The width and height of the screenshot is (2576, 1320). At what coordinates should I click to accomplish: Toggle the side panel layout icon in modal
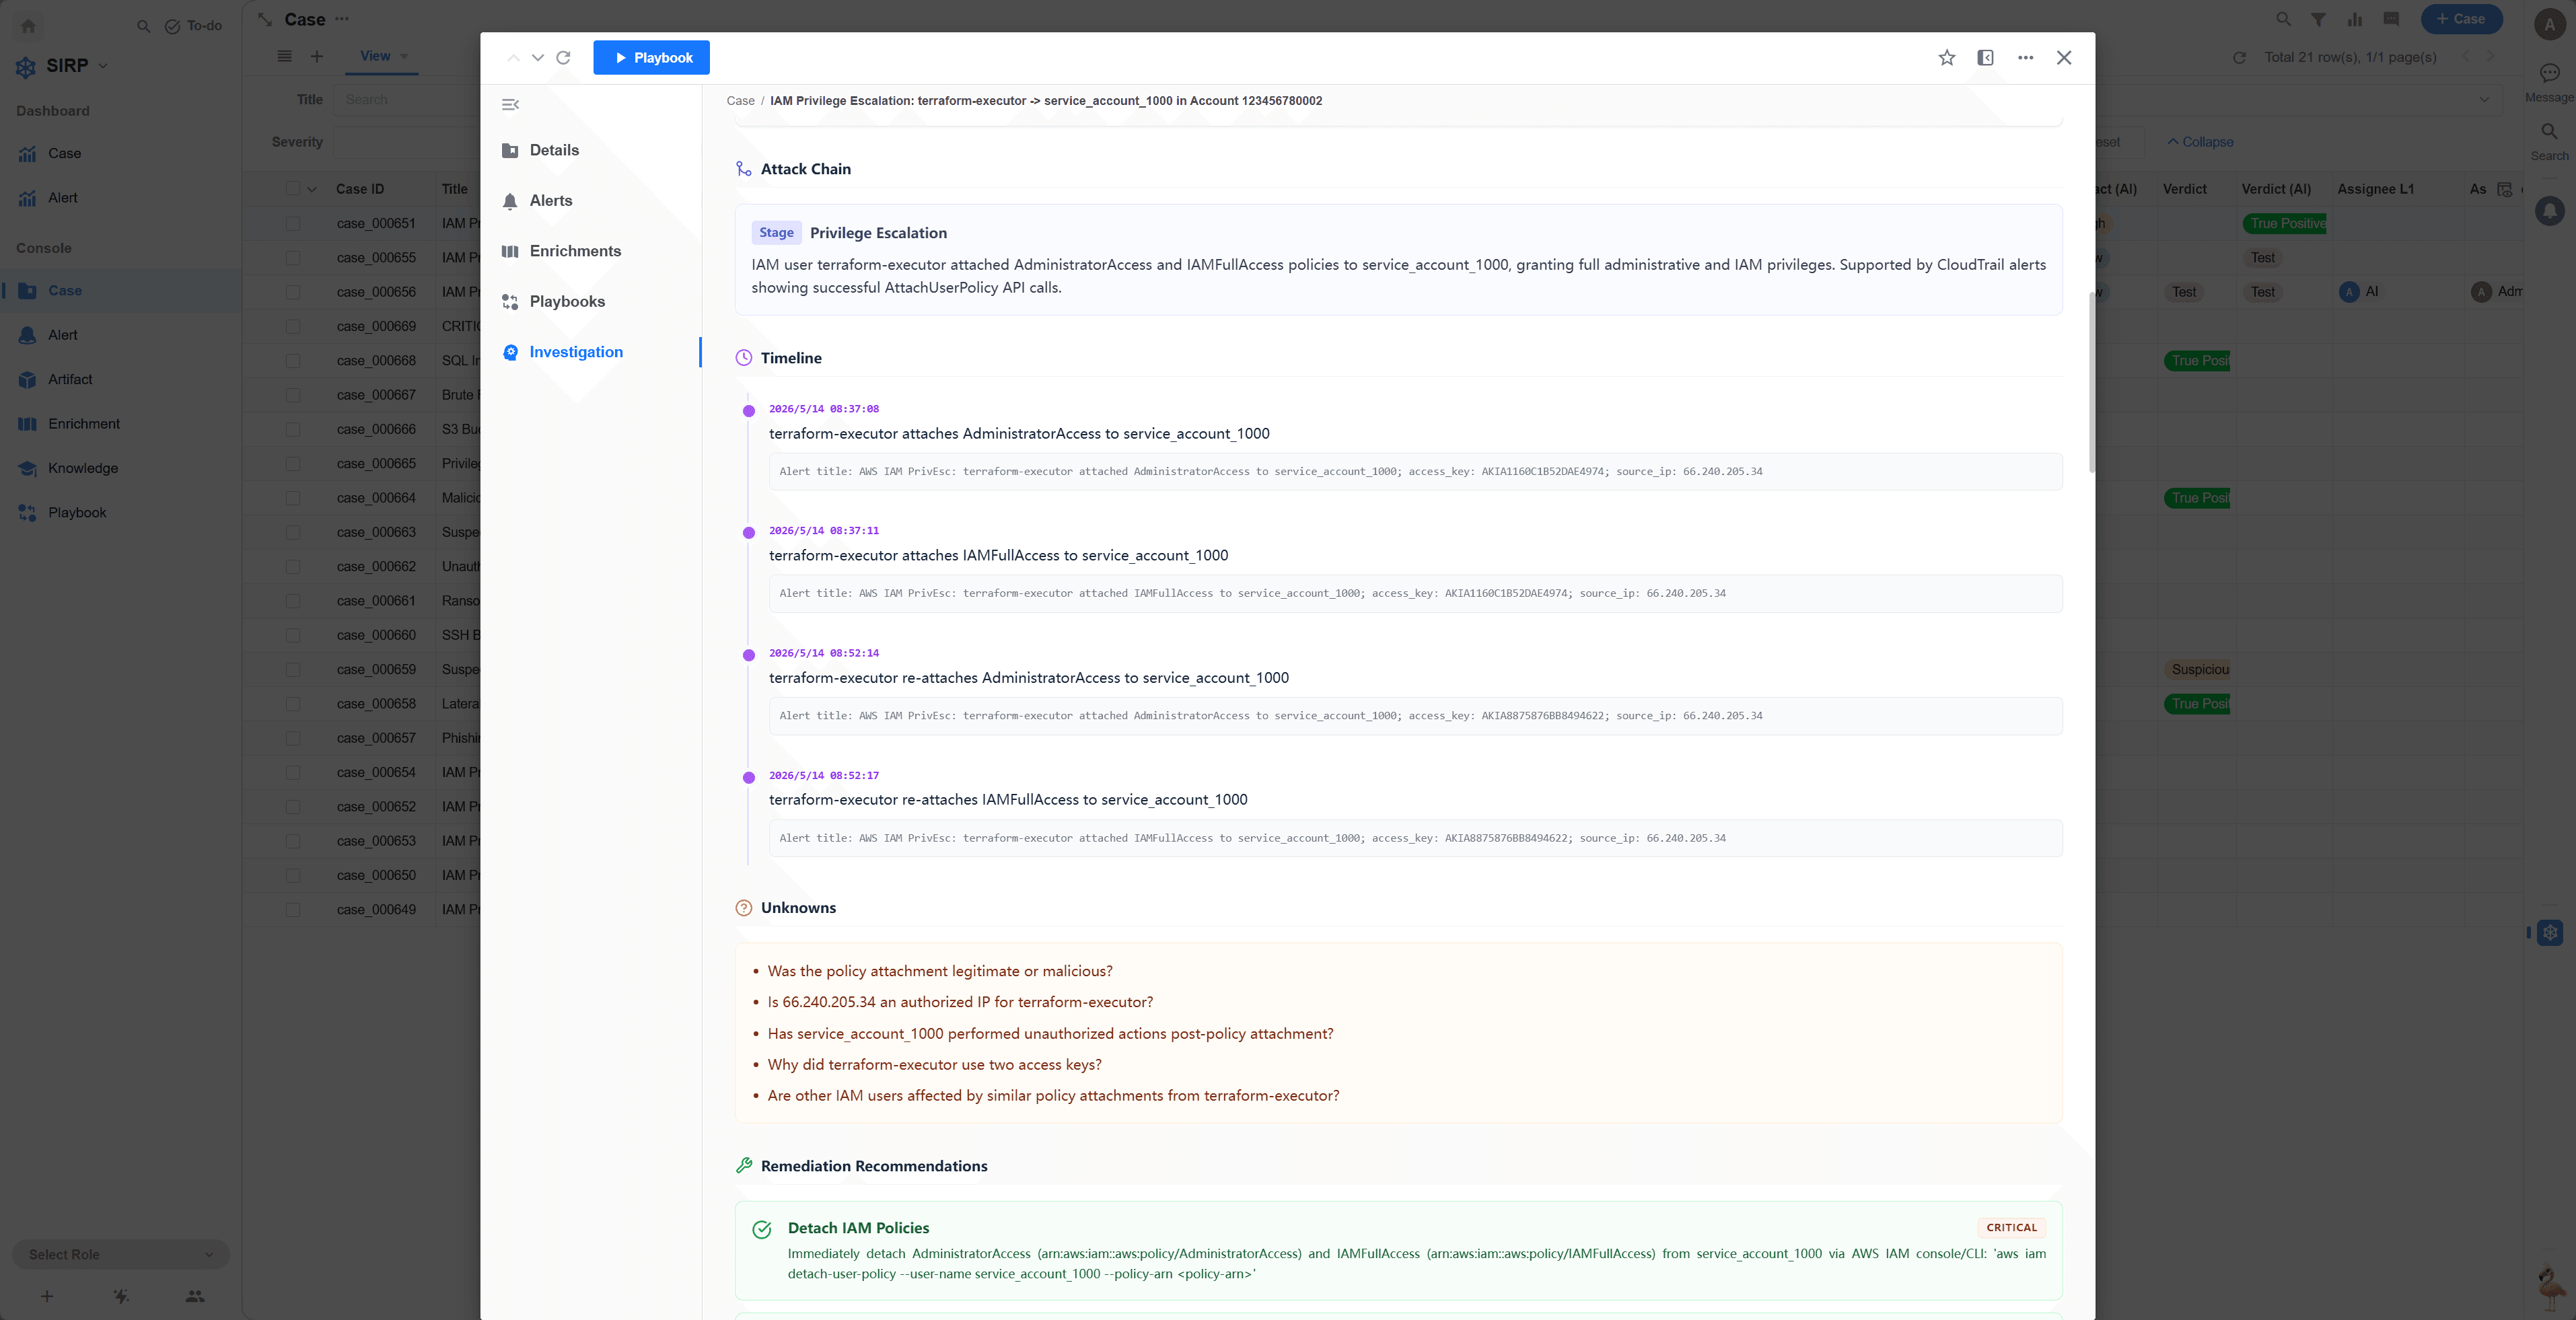1985,57
